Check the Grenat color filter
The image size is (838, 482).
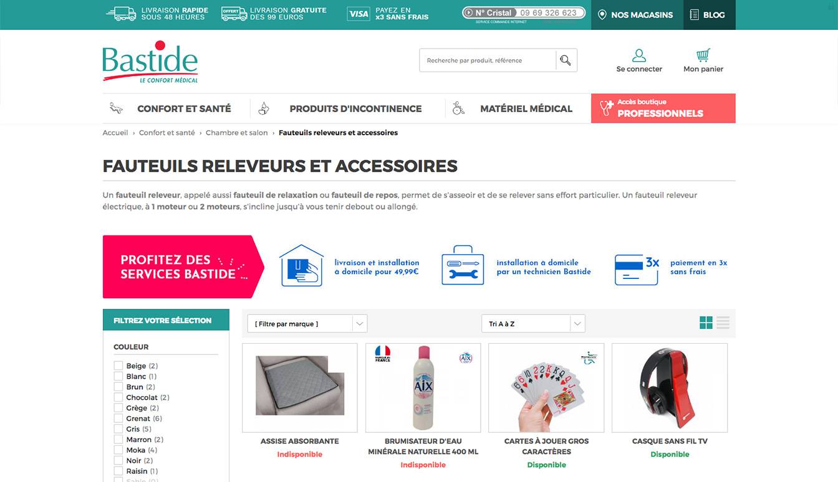118,418
